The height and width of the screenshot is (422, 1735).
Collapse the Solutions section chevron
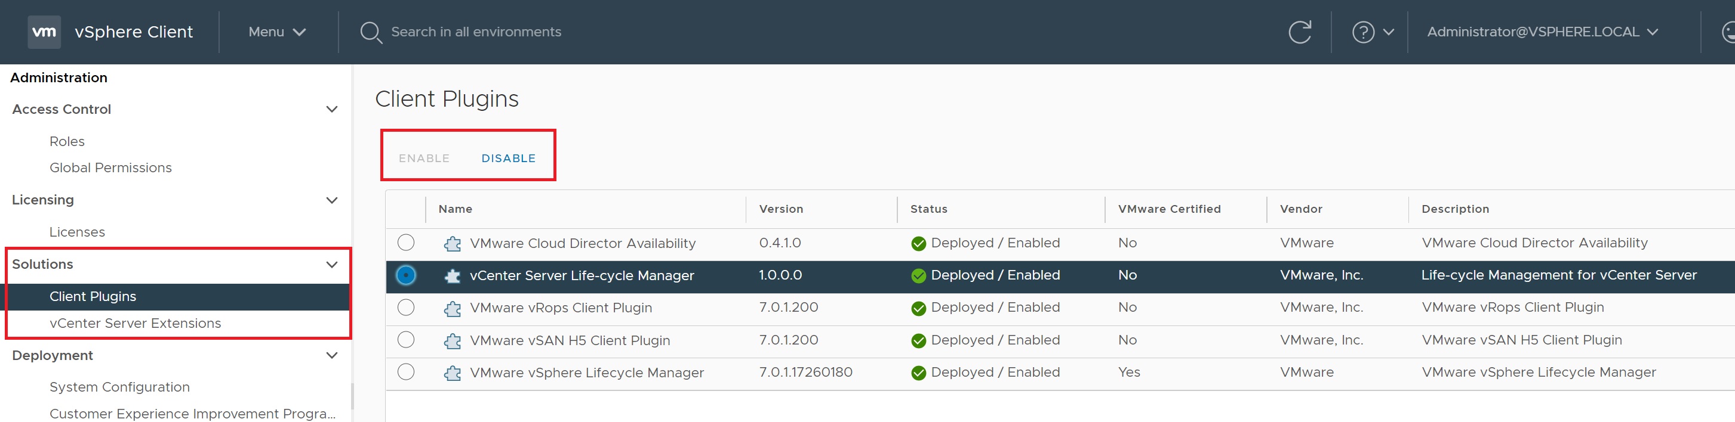(x=331, y=265)
